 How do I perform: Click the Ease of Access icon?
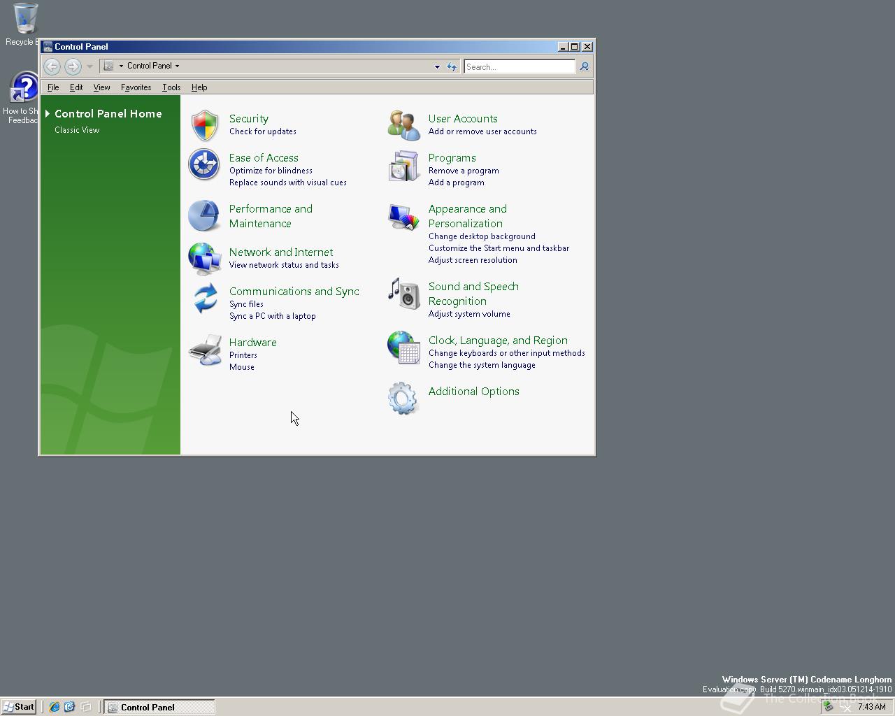pyautogui.click(x=204, y=164)
